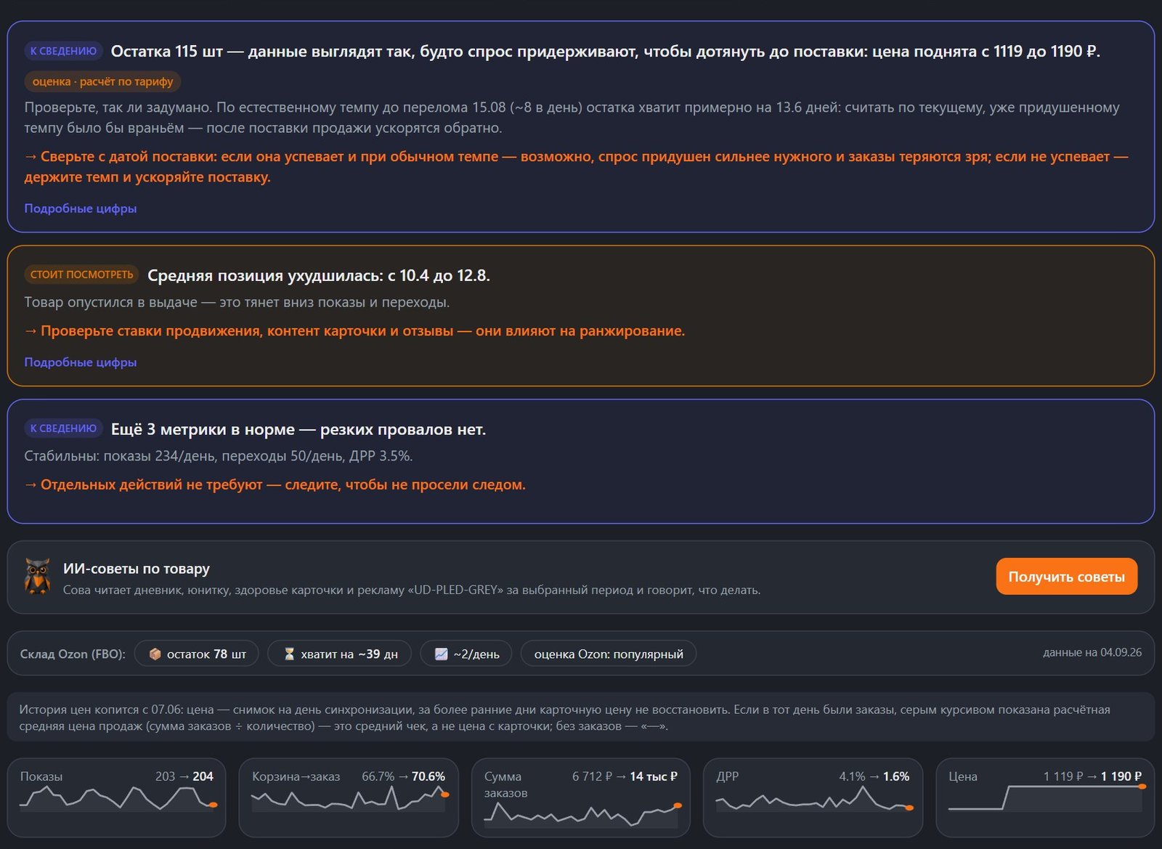Click the СТОИТ ПОСМОТРЕТЬ badge
Viewport: 1162px width, 849px height.
81,275
